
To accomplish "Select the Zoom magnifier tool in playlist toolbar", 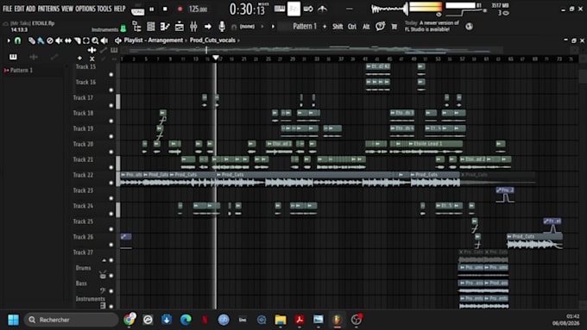I will coord(95,40).
